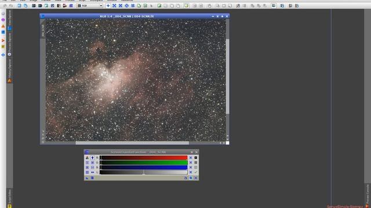Click the red and black toolbar icon
The height and width of the screenshot is (208, 371).
coord(64,6)
